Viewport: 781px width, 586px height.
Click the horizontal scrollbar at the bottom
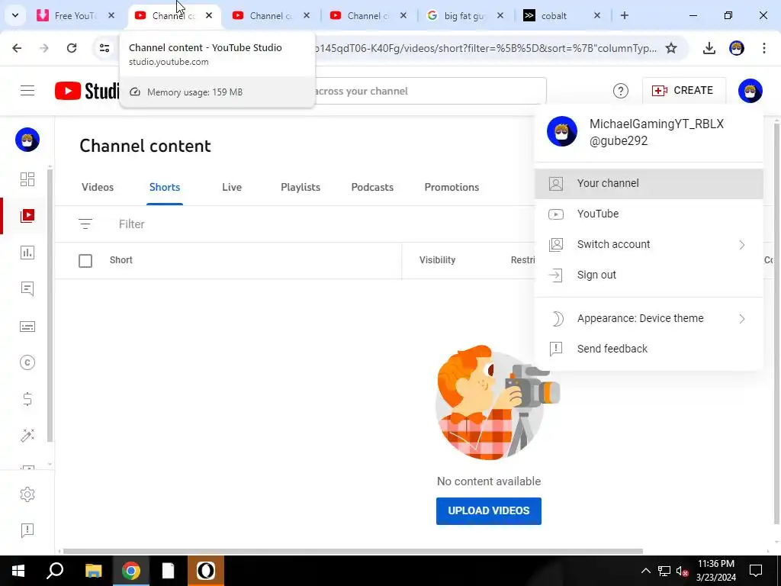(x=352, y=551)
